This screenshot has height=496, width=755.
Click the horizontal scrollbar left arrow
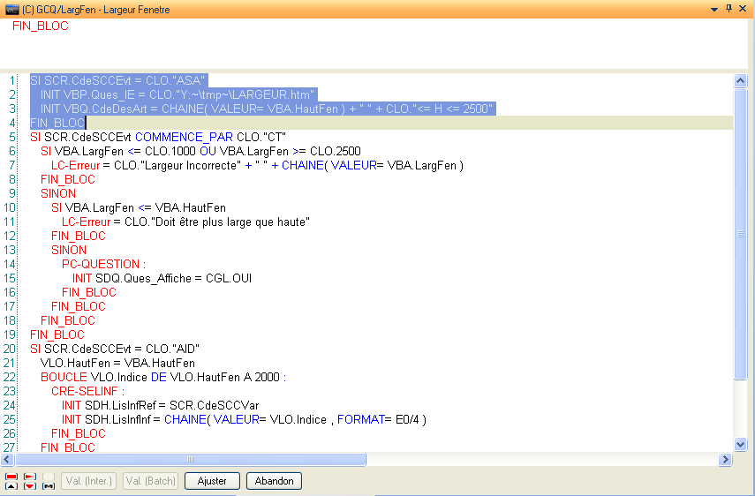tap(9, 460)
